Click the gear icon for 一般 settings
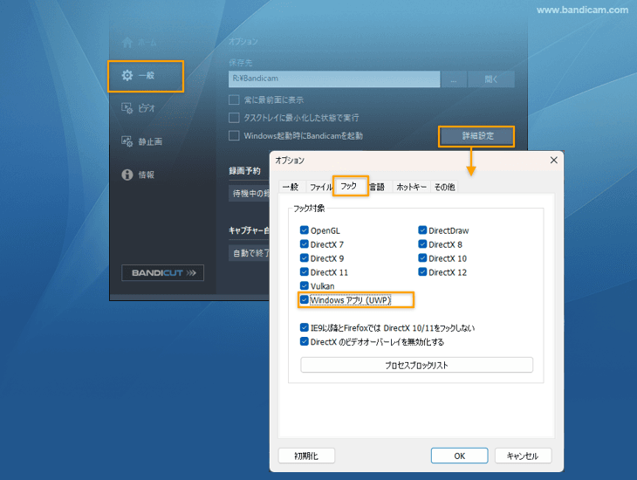Viewport: 637px width, 480px height. (127, 75)
